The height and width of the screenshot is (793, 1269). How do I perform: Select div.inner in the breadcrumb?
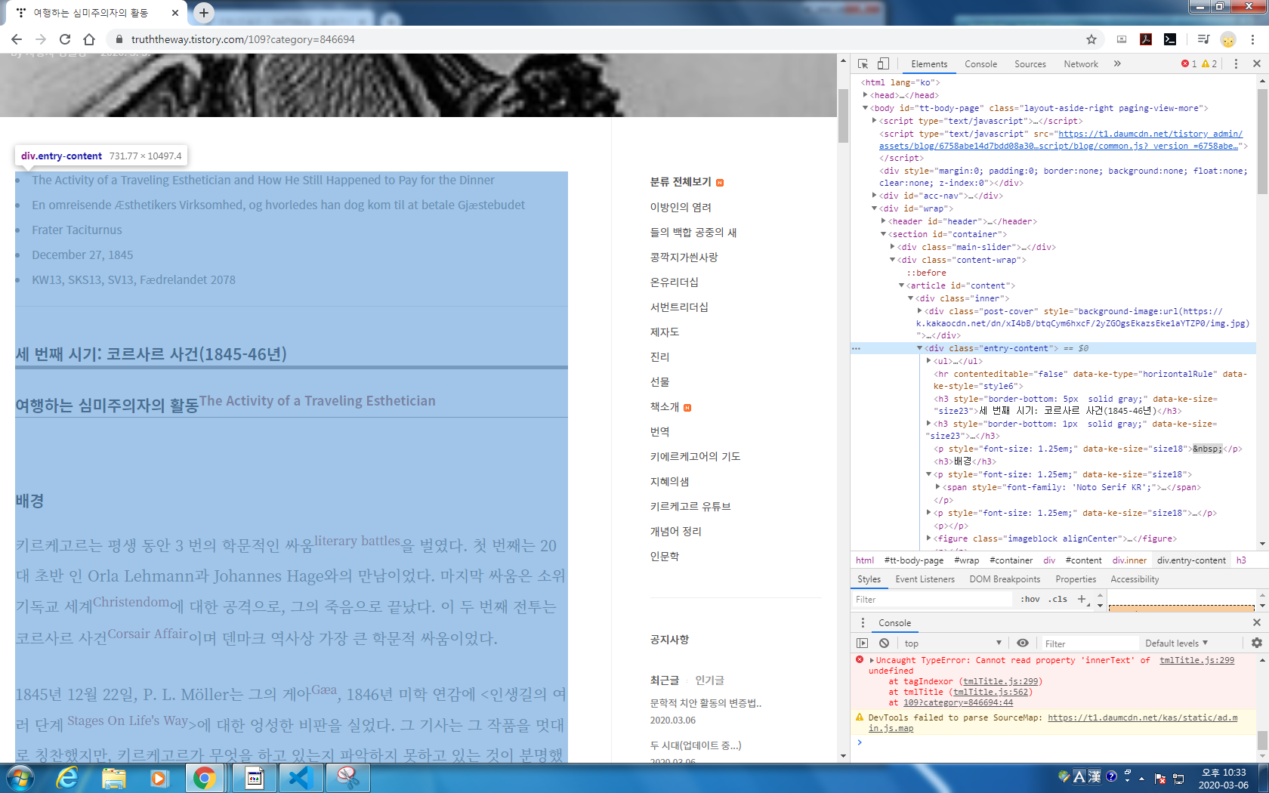(x=1129, y=560)
